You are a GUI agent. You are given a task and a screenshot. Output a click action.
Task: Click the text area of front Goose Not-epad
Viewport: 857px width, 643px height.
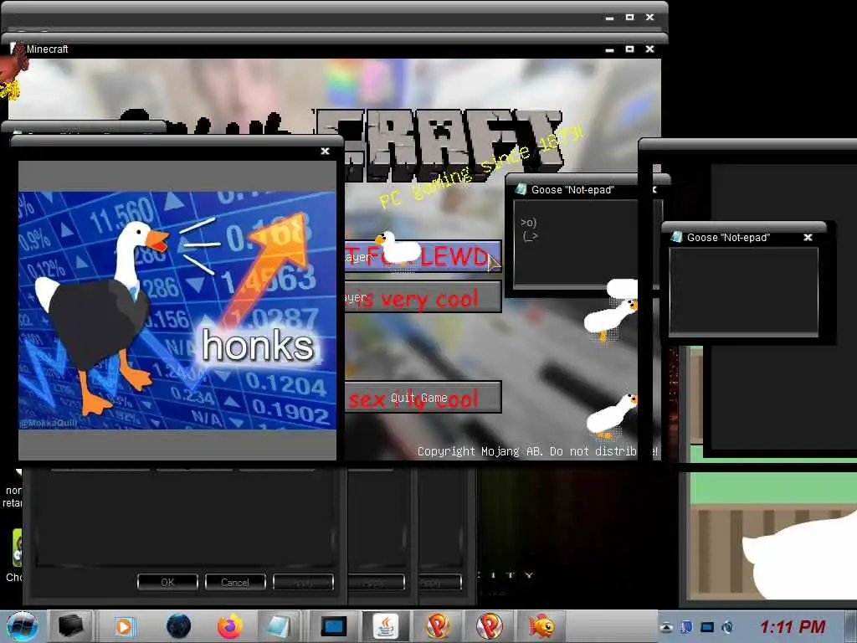click(x=744, y=291)
